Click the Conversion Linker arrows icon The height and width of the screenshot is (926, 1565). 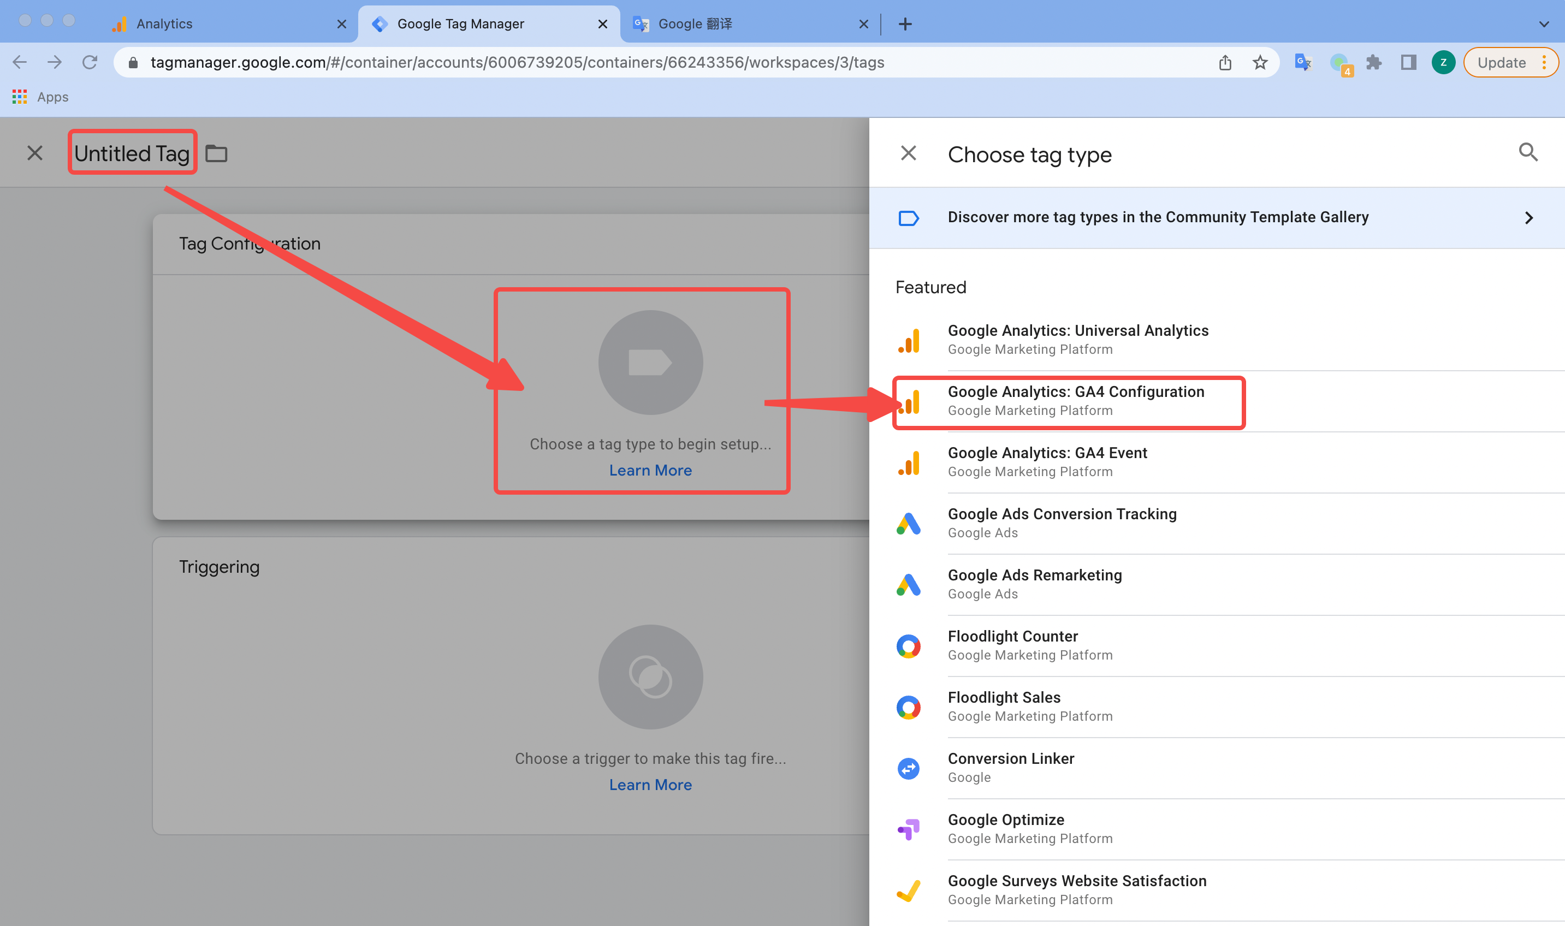pos(909,768)
